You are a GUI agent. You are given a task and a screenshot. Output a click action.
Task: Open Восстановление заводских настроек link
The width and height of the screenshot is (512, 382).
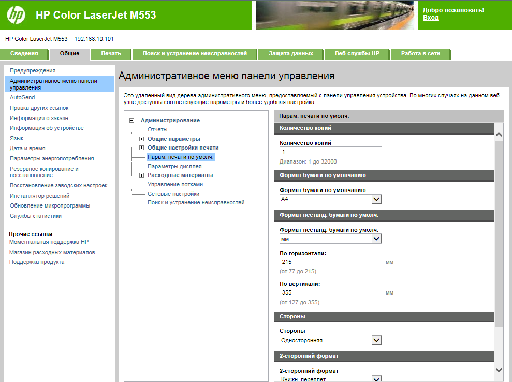pos(58,185)
